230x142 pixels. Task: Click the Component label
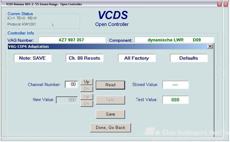pyautogui.click(x=121, y=40)
